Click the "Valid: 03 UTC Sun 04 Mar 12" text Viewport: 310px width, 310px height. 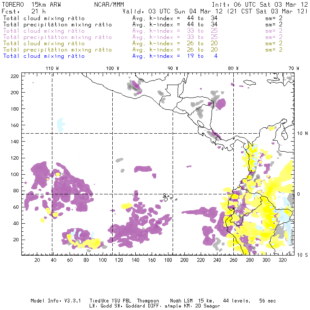click(x=173, y=11)
